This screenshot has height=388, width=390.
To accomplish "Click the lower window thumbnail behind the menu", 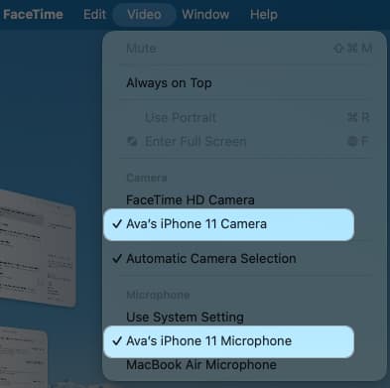I will 23,357.
